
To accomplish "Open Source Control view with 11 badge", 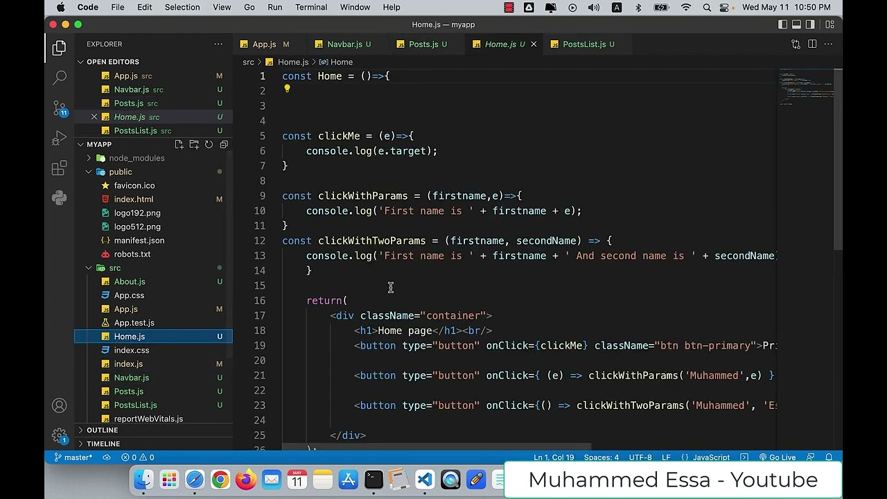I will (60, 108).
